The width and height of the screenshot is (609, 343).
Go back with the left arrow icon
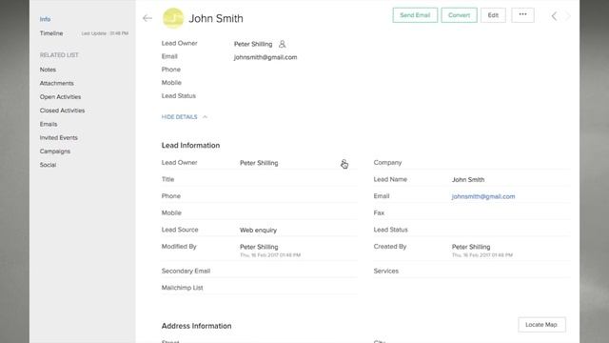(147, 18)
